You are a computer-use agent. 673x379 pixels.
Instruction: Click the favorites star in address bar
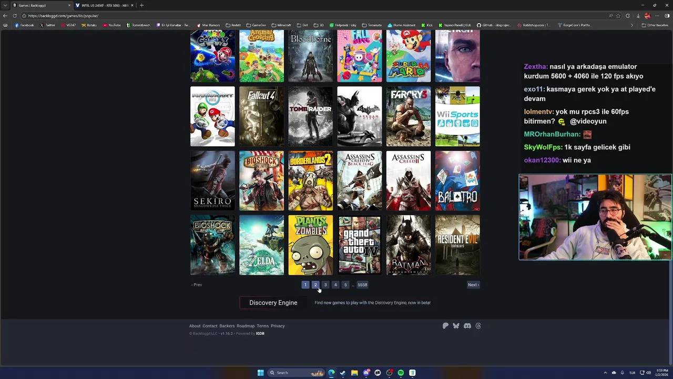[618, 16]
